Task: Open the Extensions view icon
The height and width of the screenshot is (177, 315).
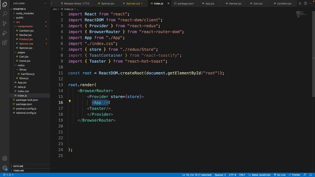Action: (4, 43)
